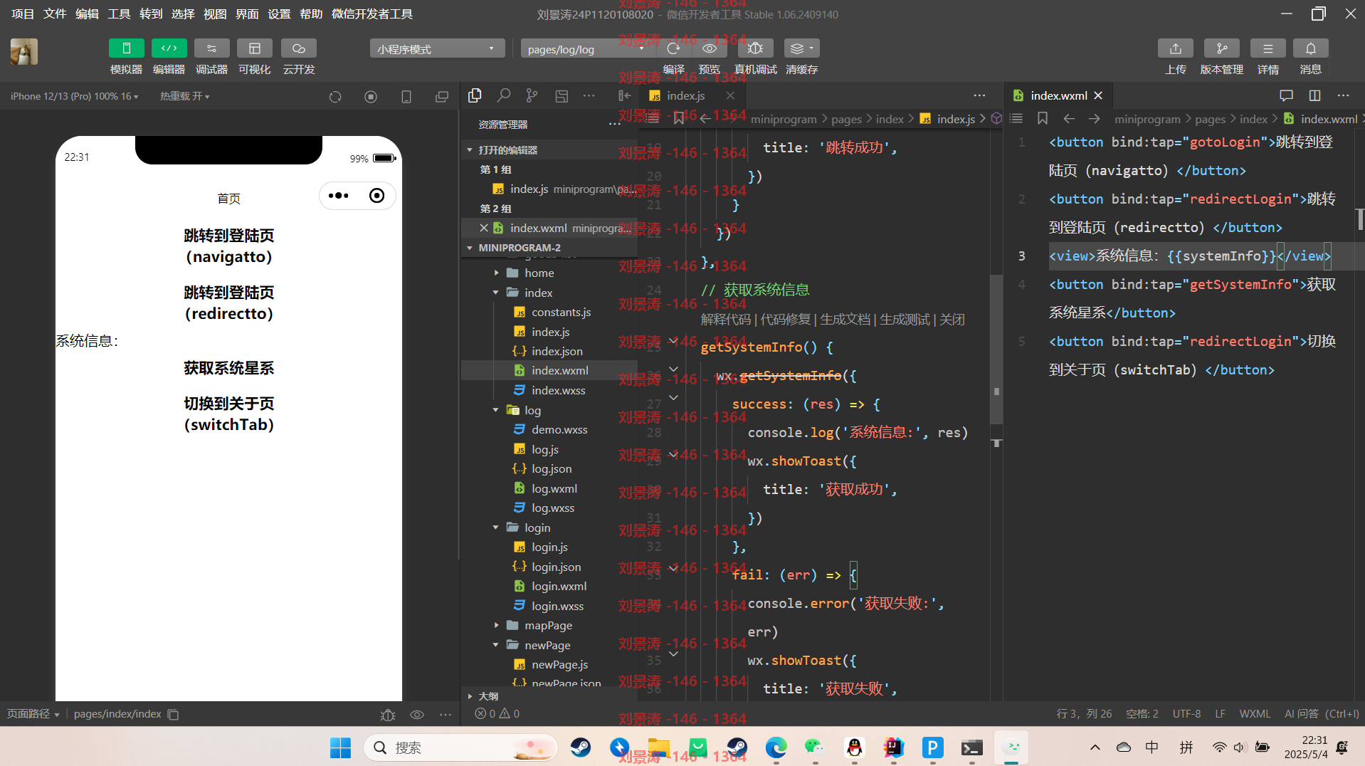Close the index.wxml editor tab

pos(1098,95)
